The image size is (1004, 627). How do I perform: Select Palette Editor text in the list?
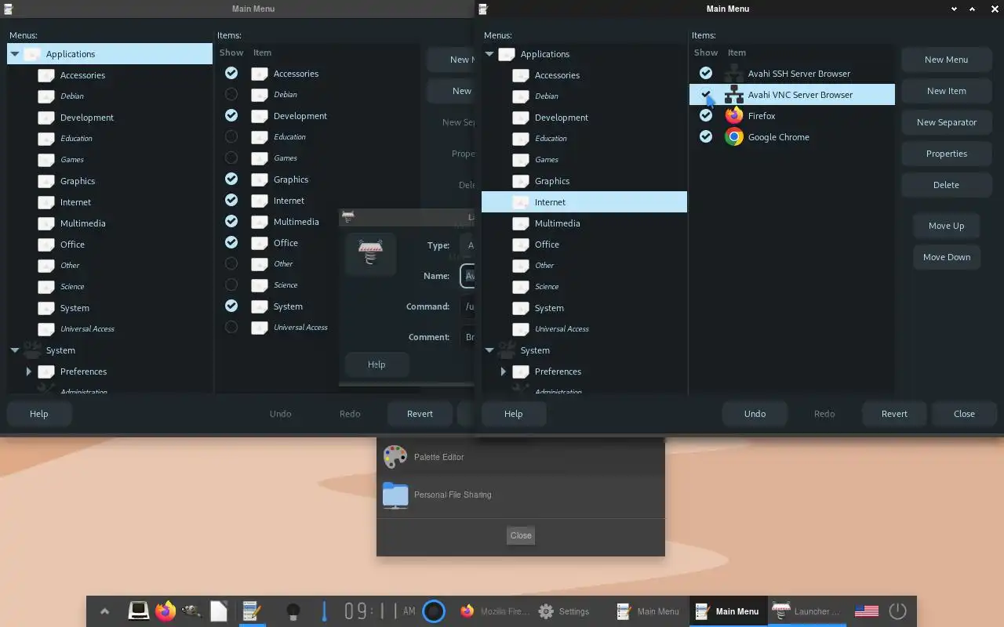pyautogui.click(x=438, y=457)
